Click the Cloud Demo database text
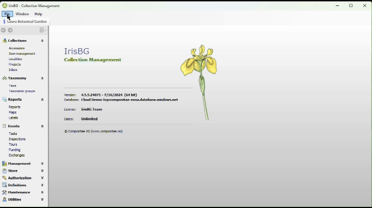The width and height of the screenshot is (372, 208). [x=129, y=100]
